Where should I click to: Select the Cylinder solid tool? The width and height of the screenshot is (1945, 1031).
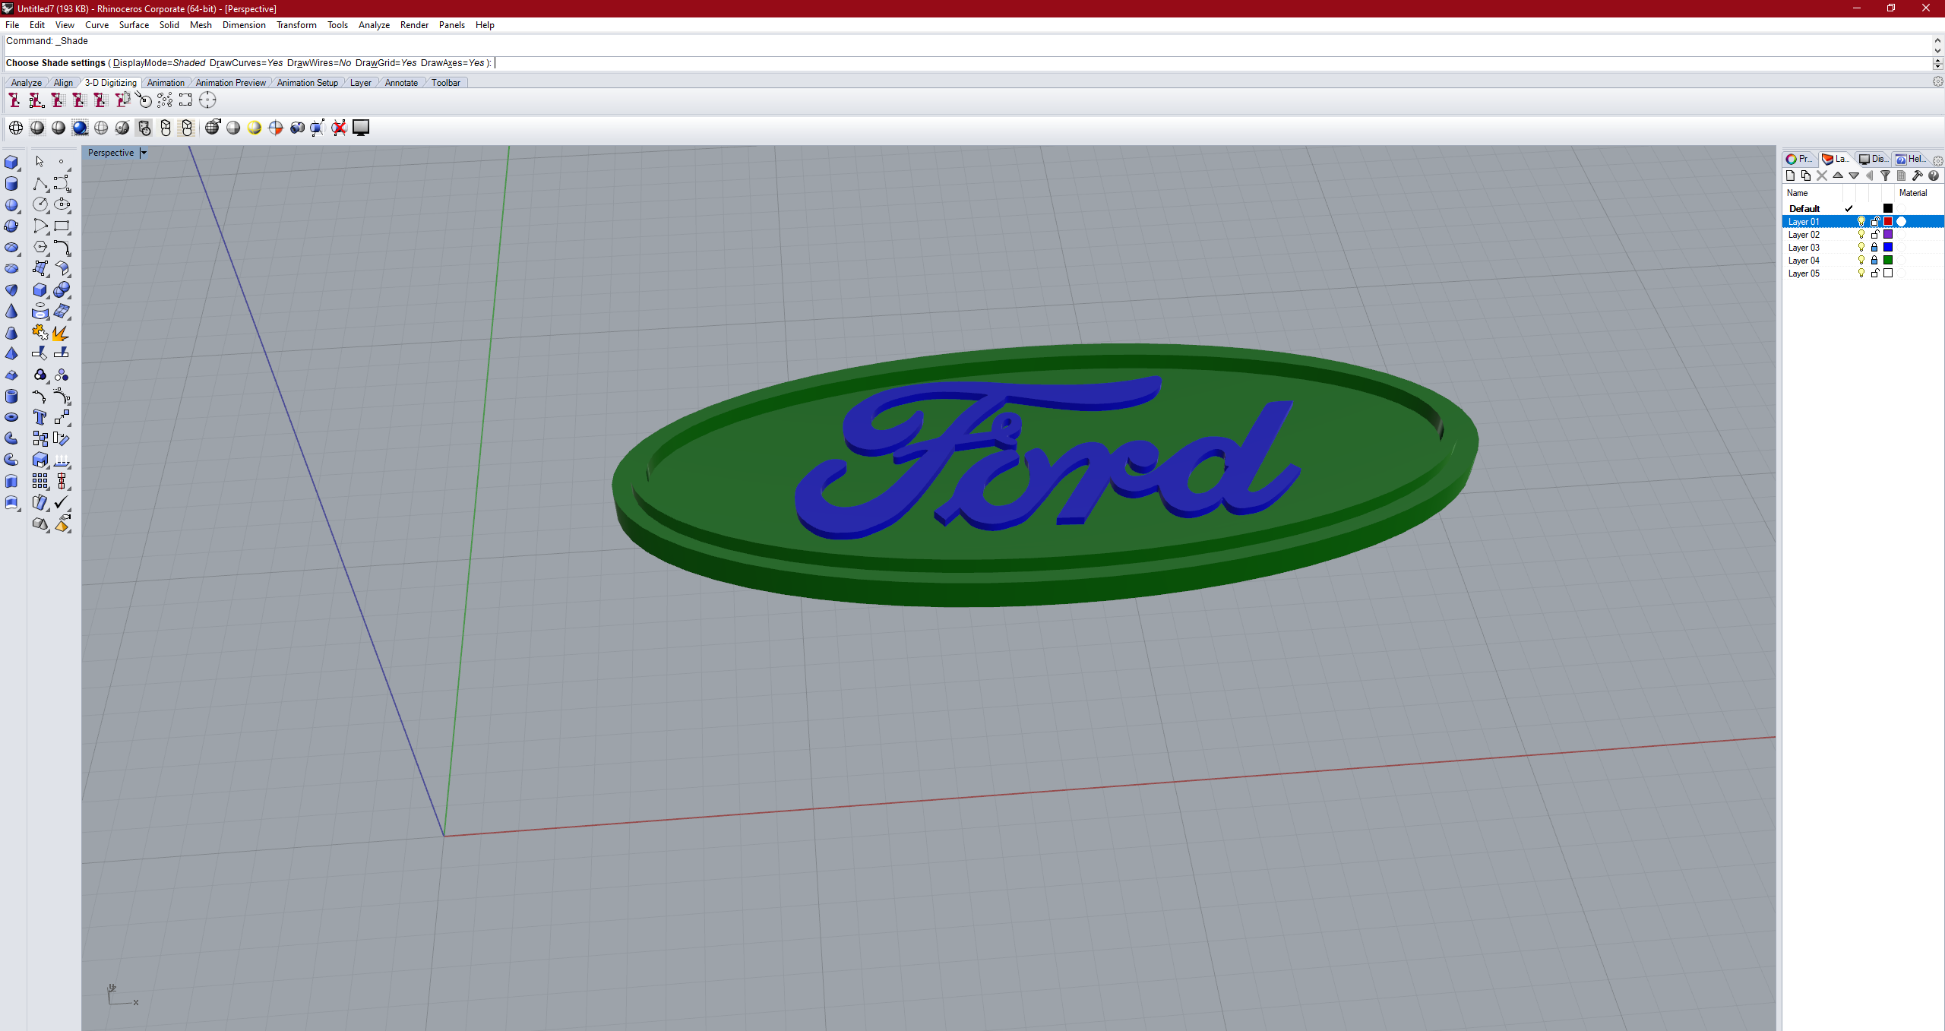pyautogui.click(x=11, y=184)
